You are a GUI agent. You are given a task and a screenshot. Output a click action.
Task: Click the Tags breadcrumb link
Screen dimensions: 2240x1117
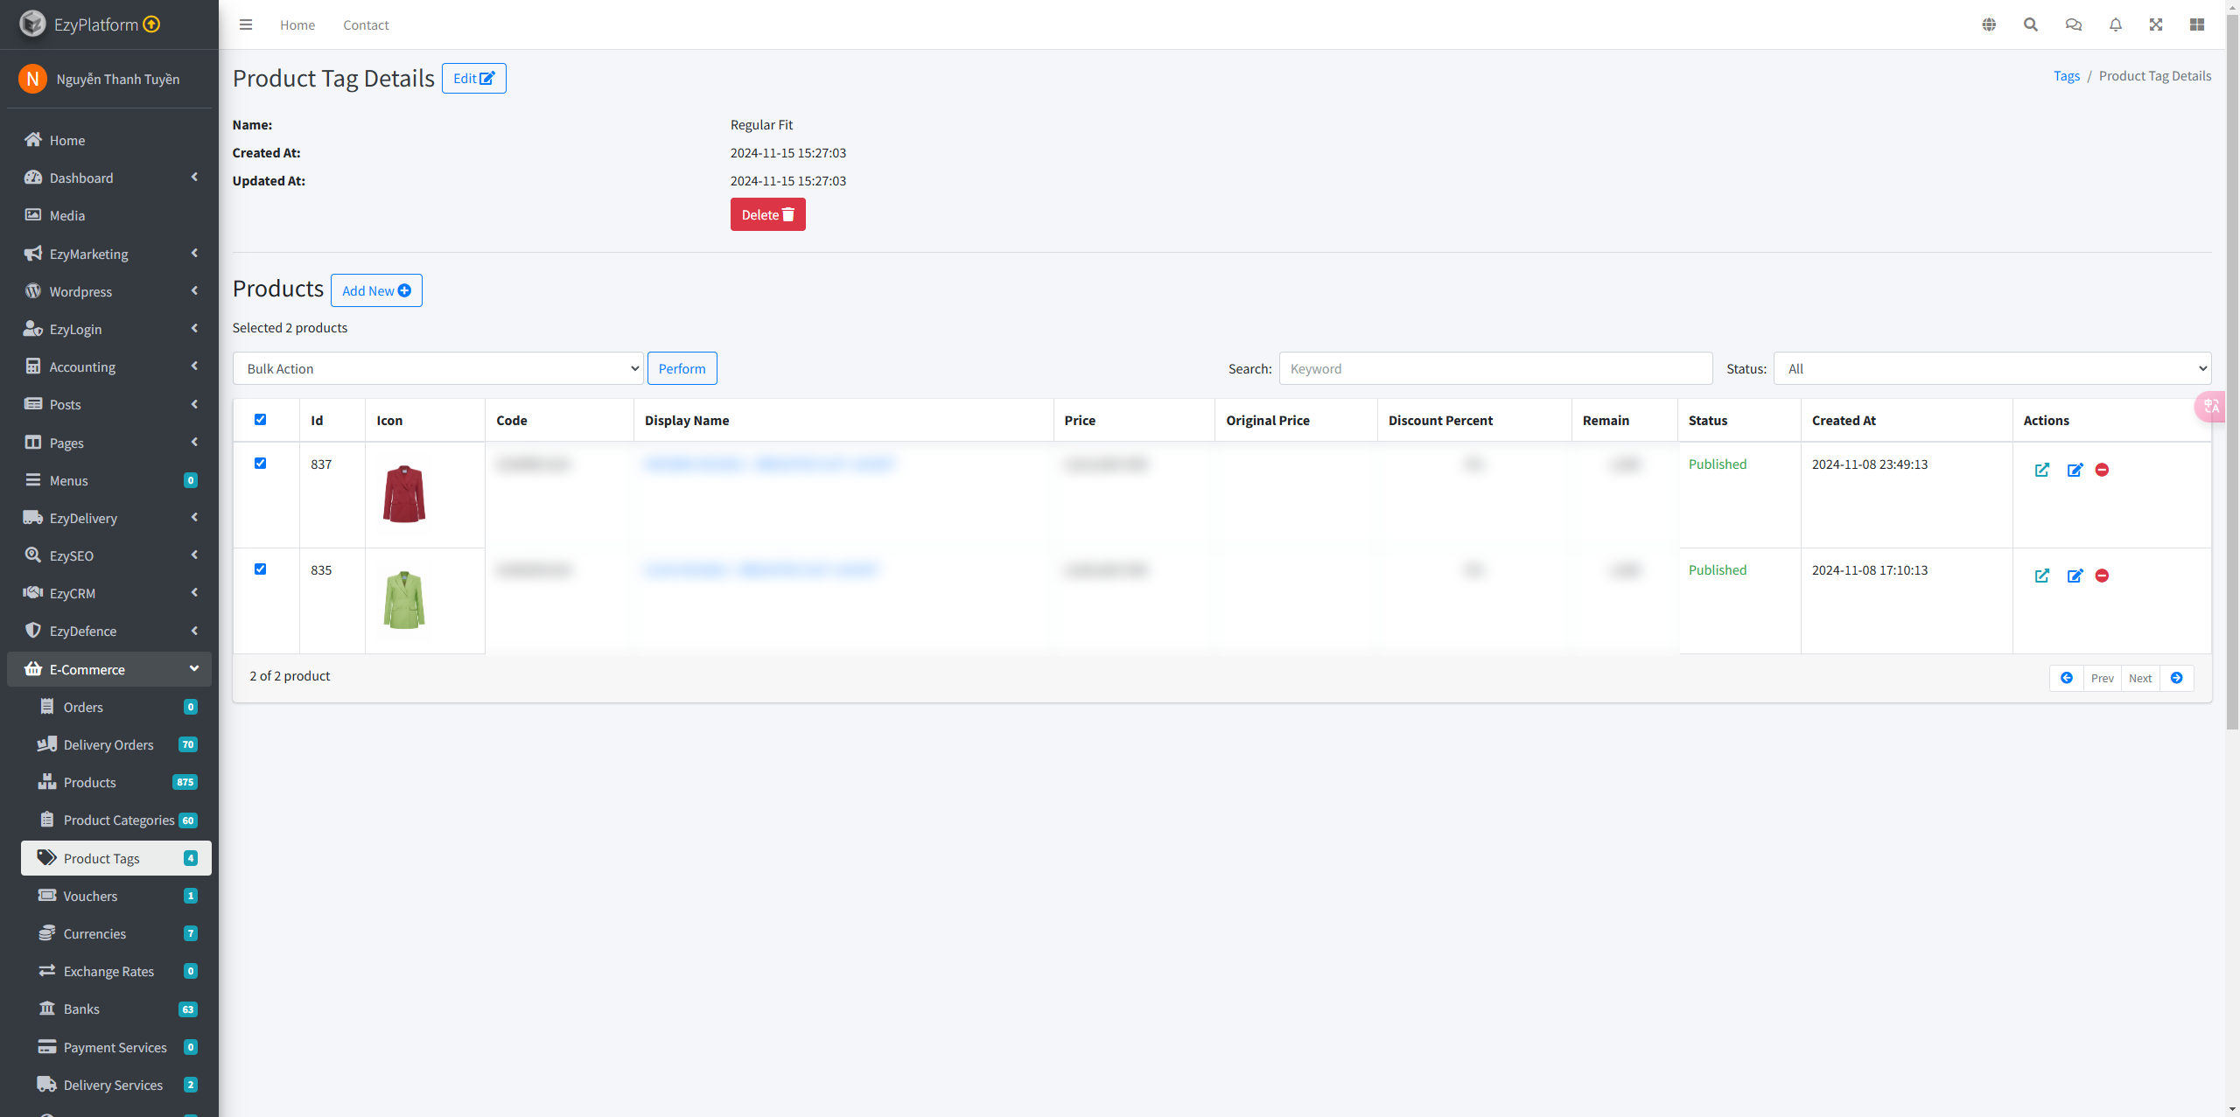2066,76
